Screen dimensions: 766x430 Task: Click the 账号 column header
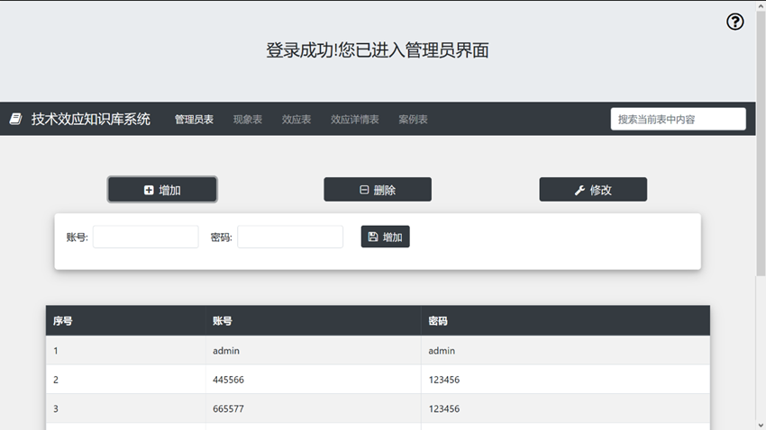tap(313, 321)
